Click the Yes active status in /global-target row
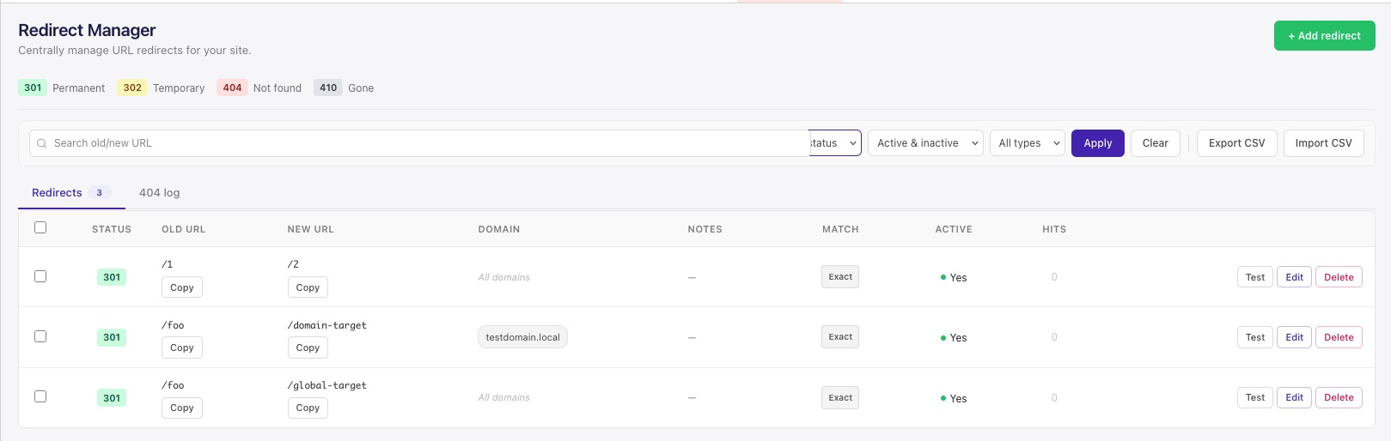The width and height of the screenshot is (1391, 441). coord(954,399)
